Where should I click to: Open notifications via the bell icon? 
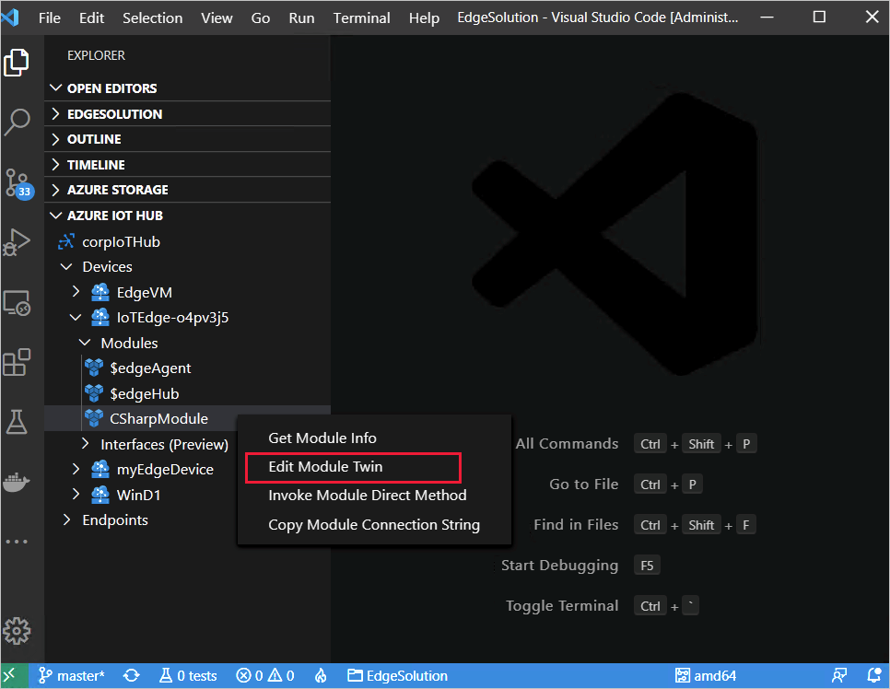click(876, 675)
